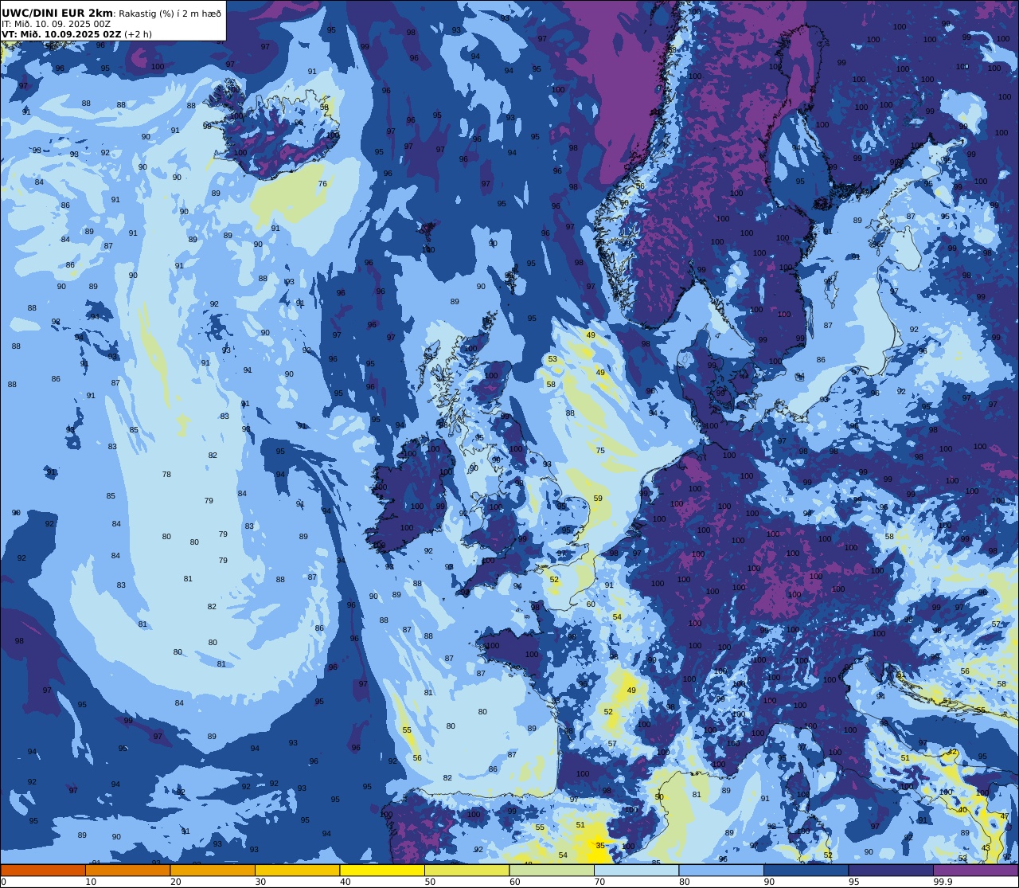Viewport: 1019px width, 888px height.
Task: Click the humidity value "60" over the English Channel
Action: coord(591,604)
